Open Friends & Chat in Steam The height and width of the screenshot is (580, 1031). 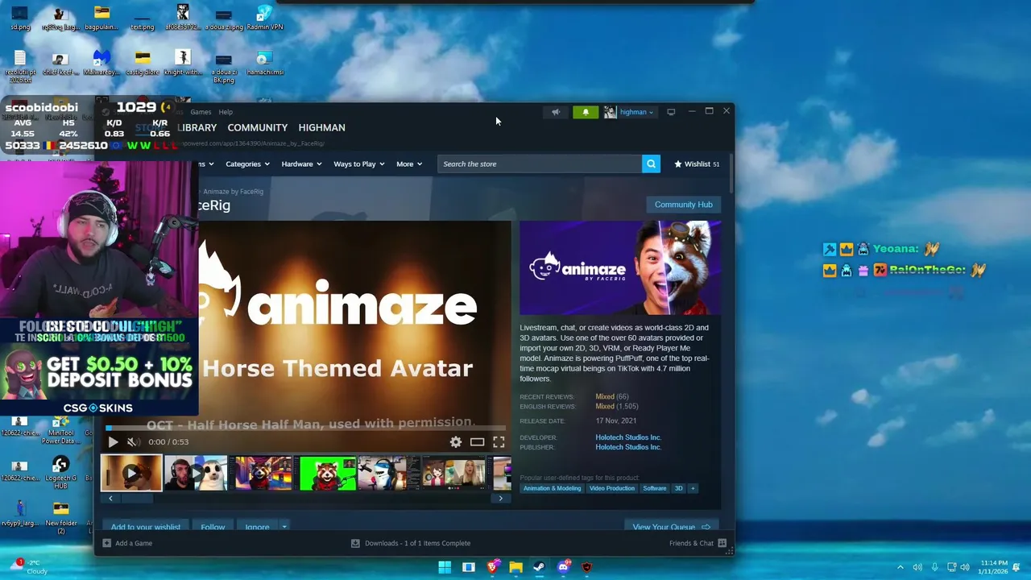pos(698,543)
